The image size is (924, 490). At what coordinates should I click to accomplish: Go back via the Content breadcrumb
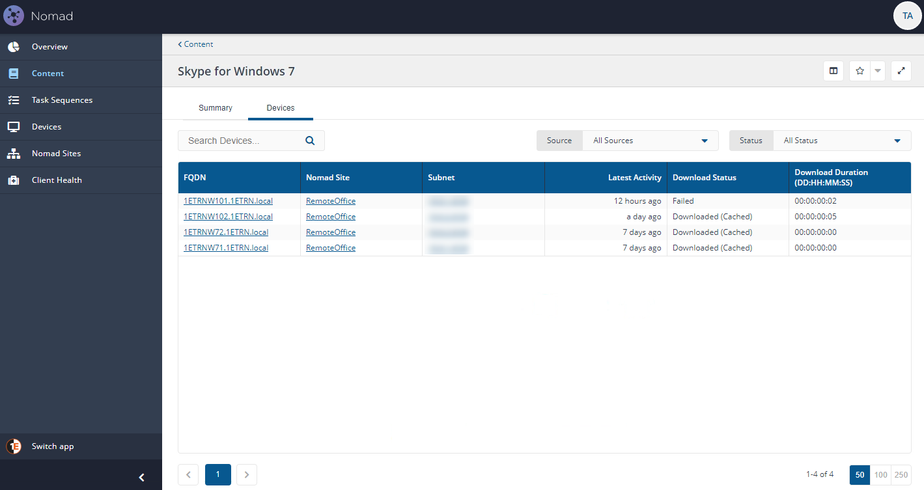195,44
